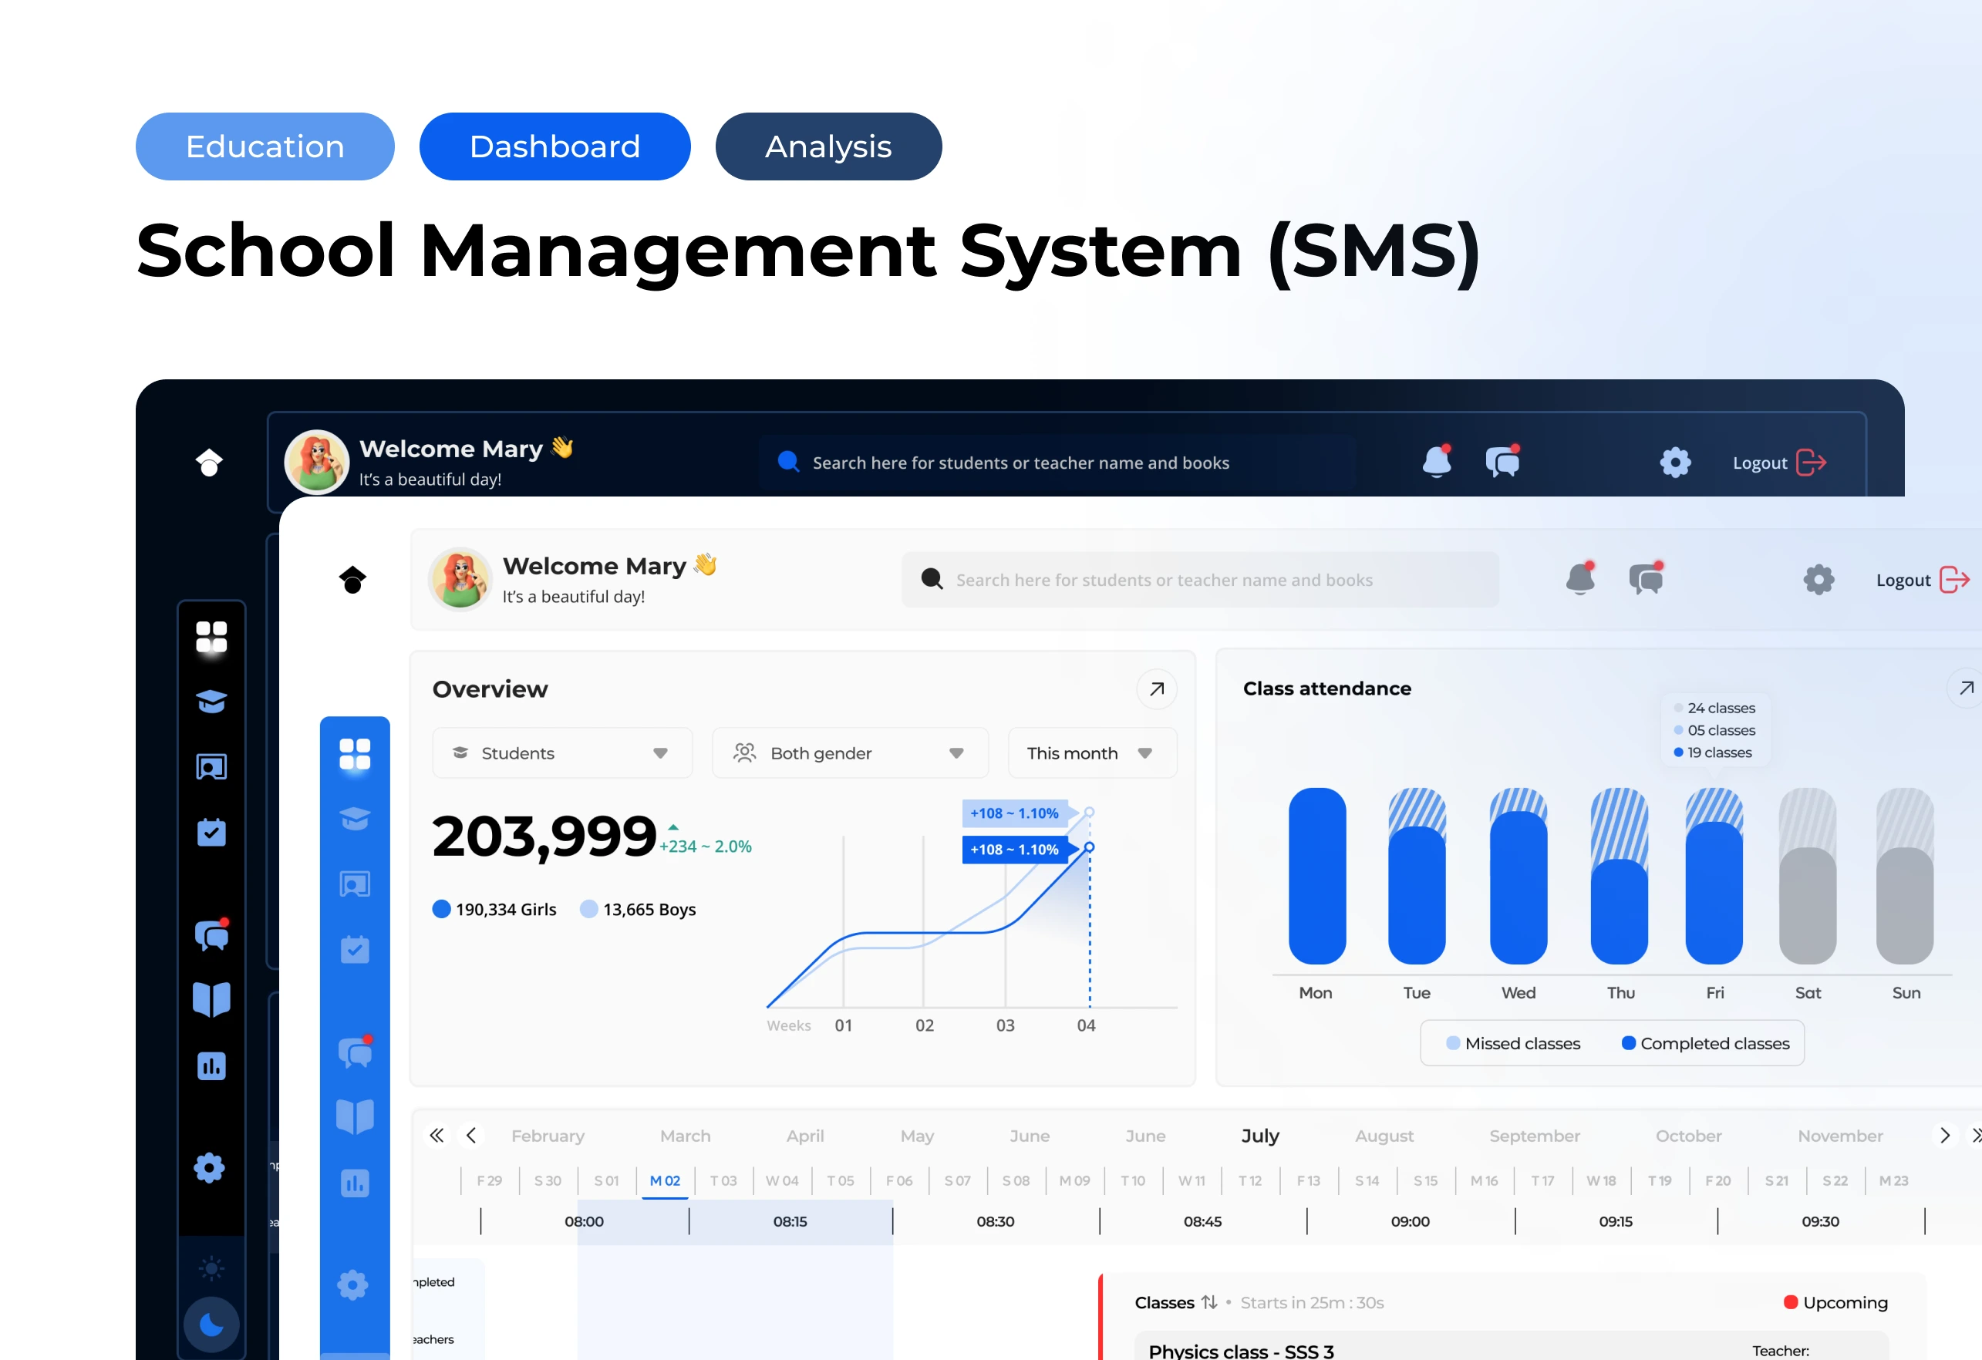Open Both gender dropdown

coord(849,753)
